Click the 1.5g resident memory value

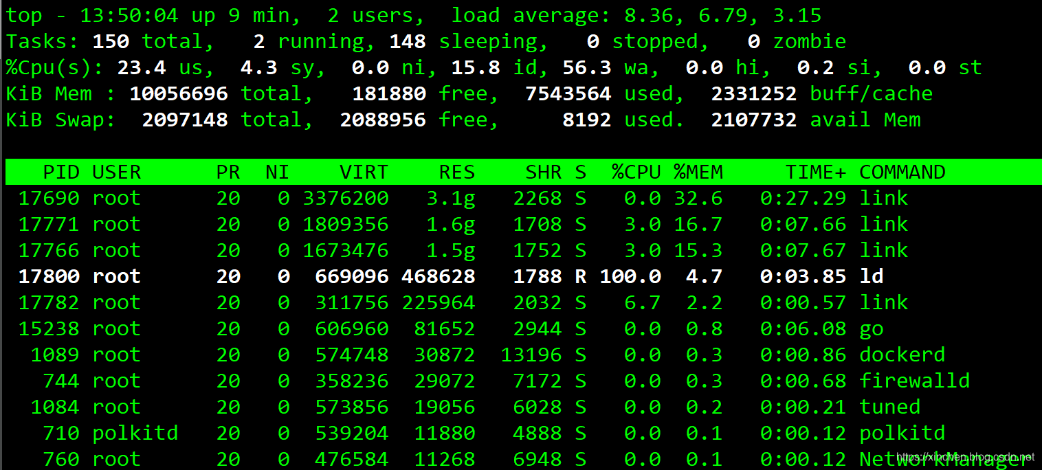click(451, 251)
